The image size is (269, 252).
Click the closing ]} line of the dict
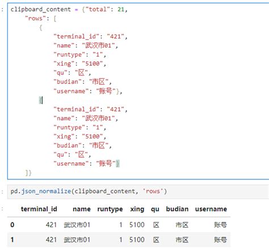[x=28, y=173]
